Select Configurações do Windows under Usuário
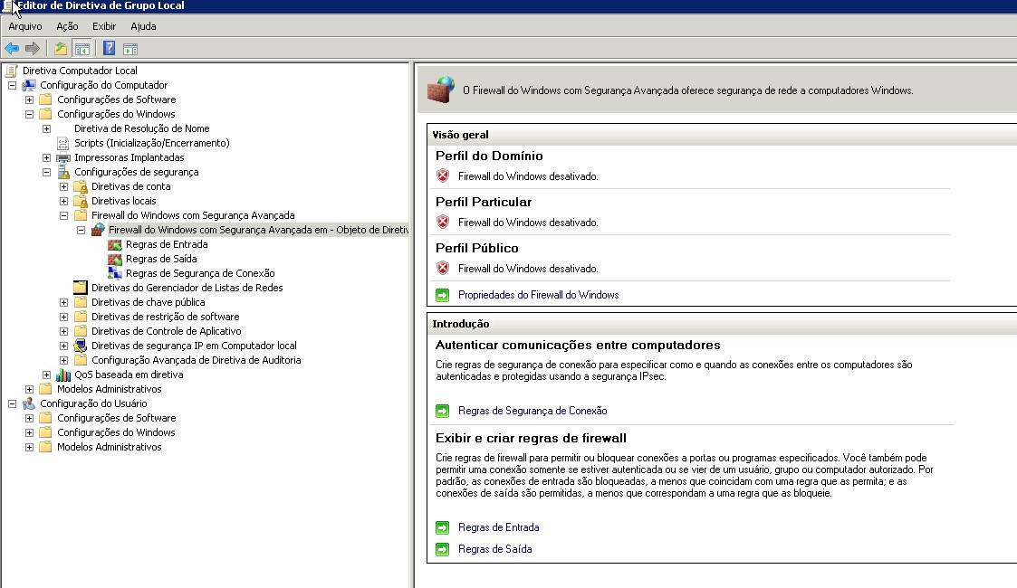 coord(116,432)
